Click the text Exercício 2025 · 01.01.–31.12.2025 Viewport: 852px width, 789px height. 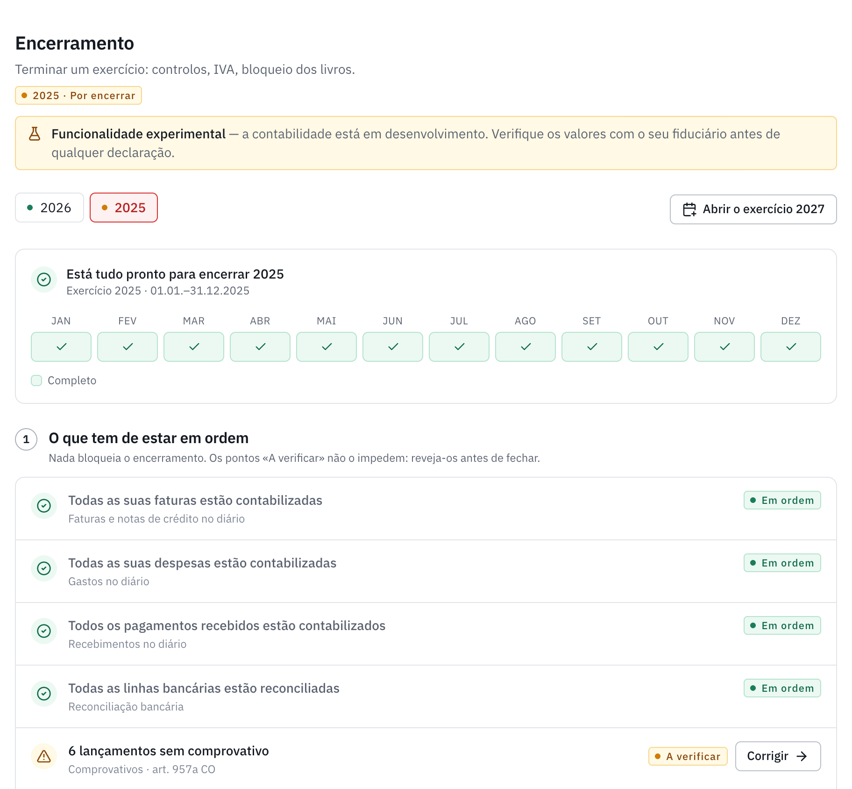point(158,291)
